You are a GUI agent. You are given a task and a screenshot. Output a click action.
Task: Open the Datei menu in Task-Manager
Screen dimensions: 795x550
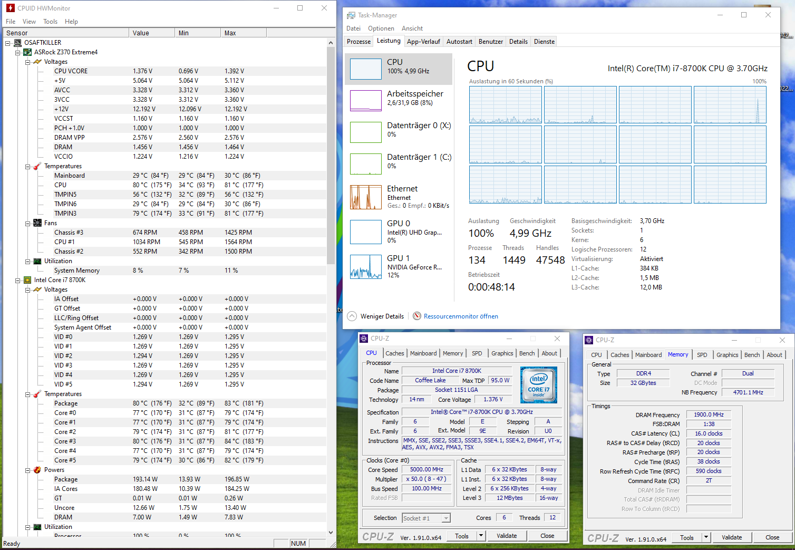[x=354, y=28]
